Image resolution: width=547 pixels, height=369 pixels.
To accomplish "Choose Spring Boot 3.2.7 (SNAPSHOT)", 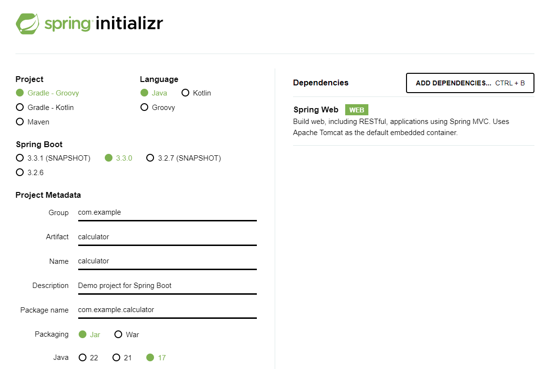I will pyautogui.click(x=183, y=158).
